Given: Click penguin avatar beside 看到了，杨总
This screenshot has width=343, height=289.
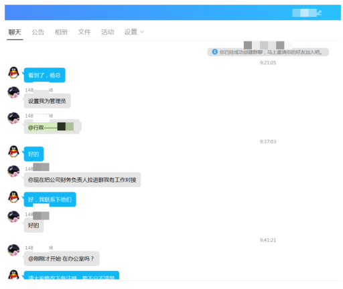Looking at the screenshot, I should point(13,73).
